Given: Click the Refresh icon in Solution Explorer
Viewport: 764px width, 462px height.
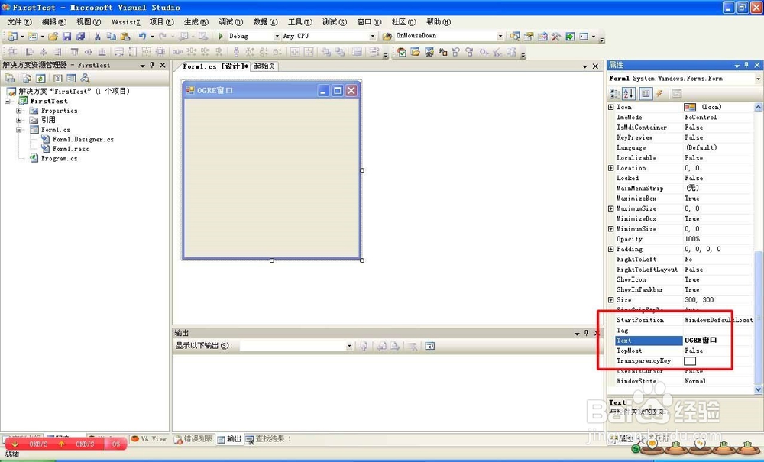Looking at the screenshot, I should [x=40, y=79].
